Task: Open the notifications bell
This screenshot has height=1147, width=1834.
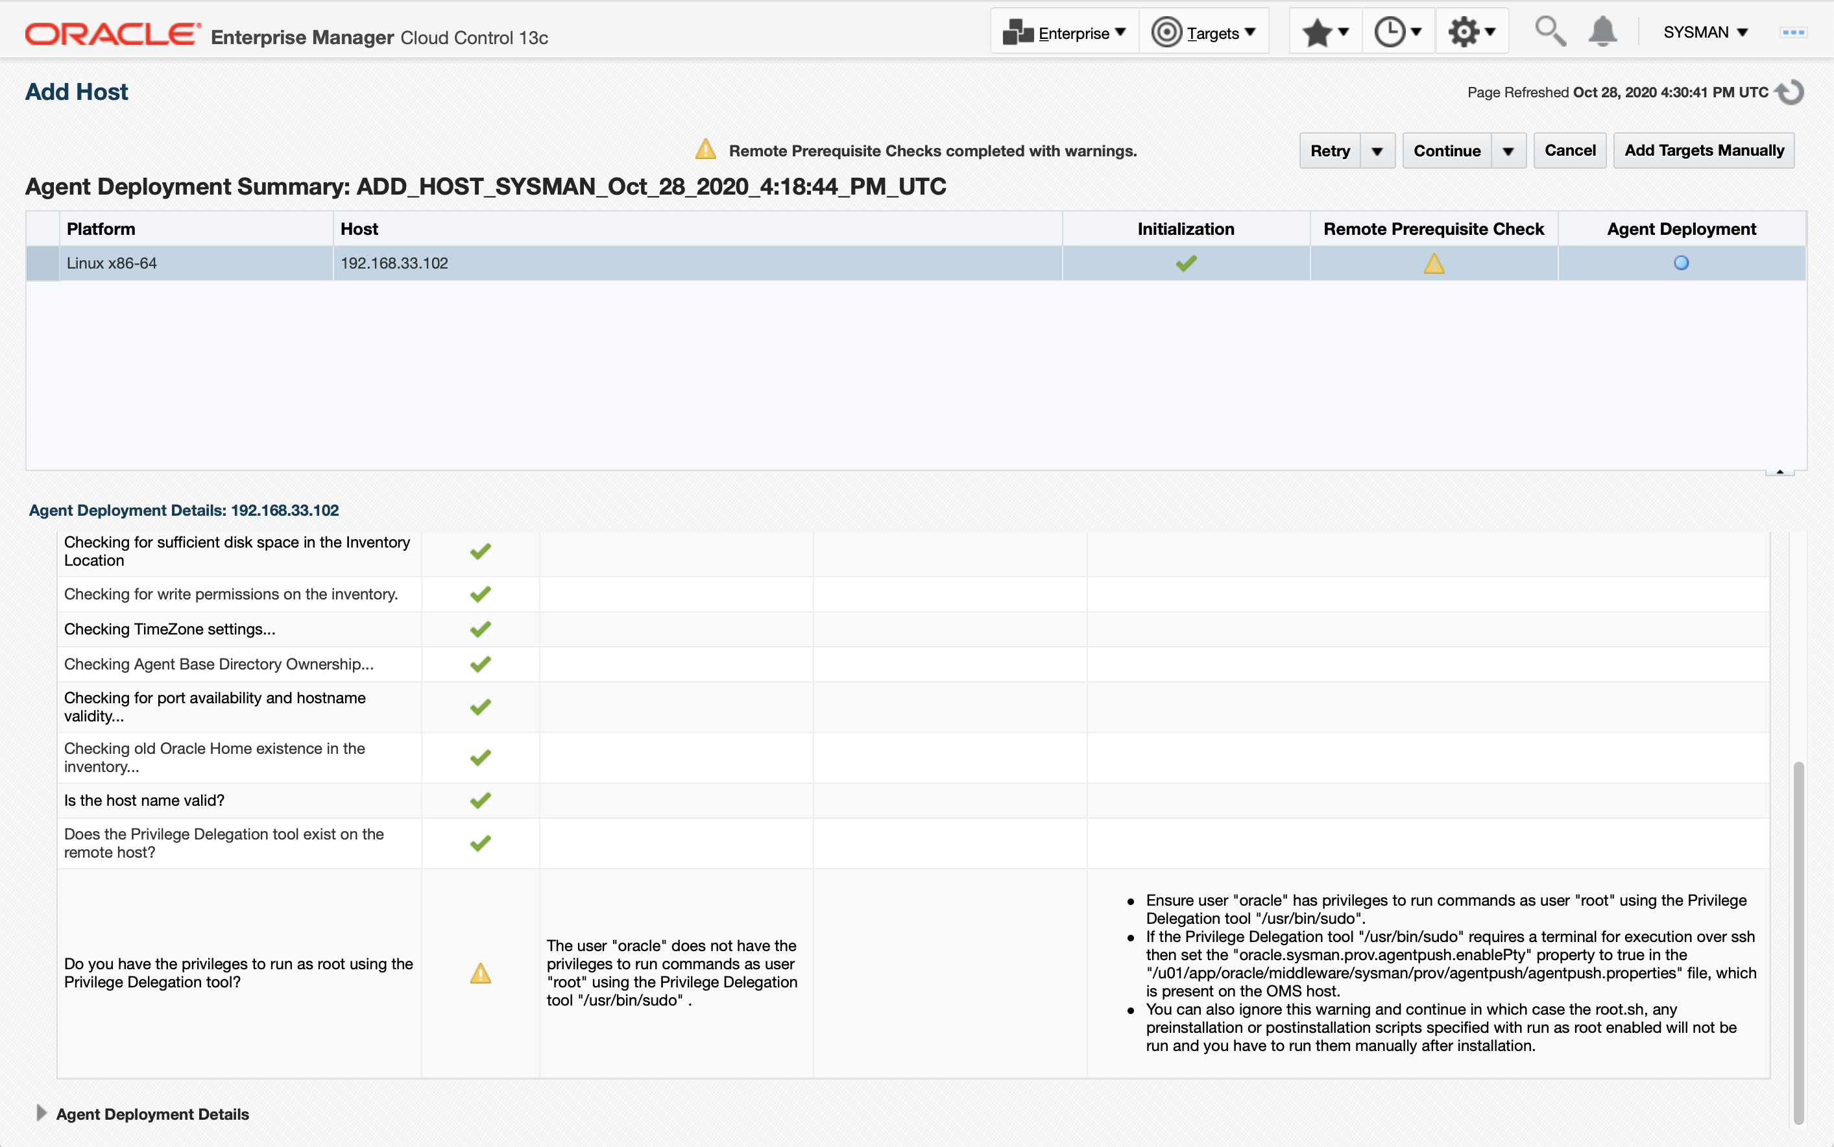Action: click(x=1602, y=32)
